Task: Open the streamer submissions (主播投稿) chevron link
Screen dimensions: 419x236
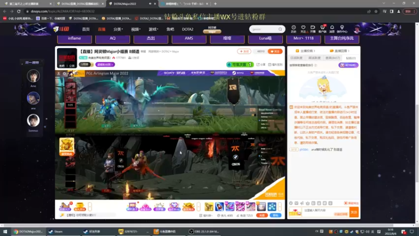Action: (x=305, y=51)
